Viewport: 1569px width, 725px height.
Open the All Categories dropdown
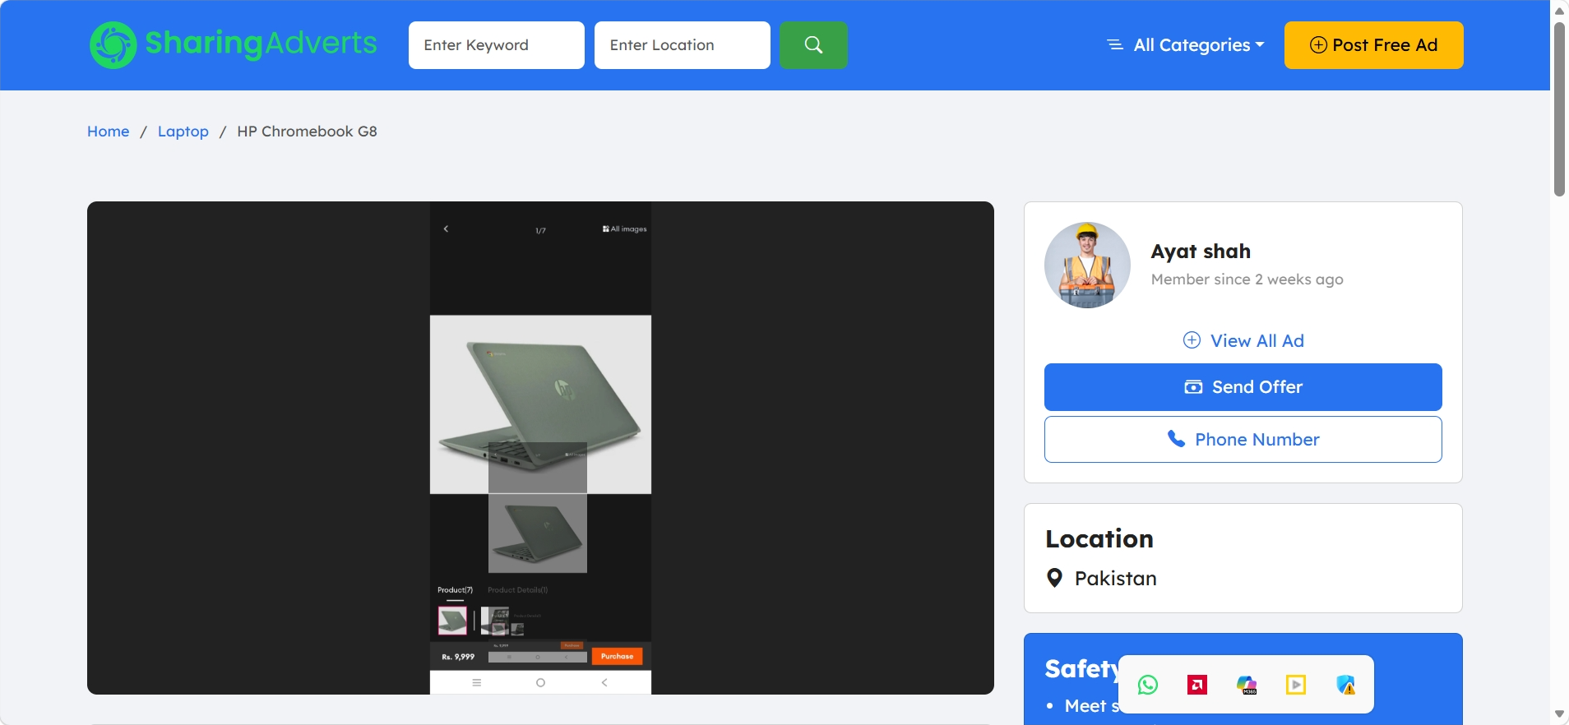click(x=1186, y=45)
